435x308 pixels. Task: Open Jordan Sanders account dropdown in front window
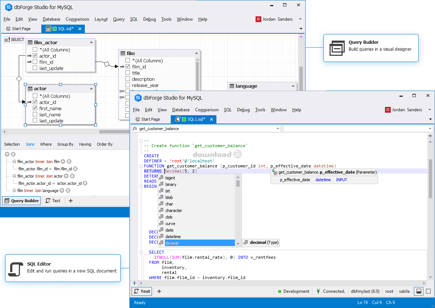point(430,110)
